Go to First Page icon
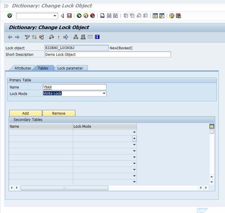Viewport: 225px width, 213px height. (126, 15)
